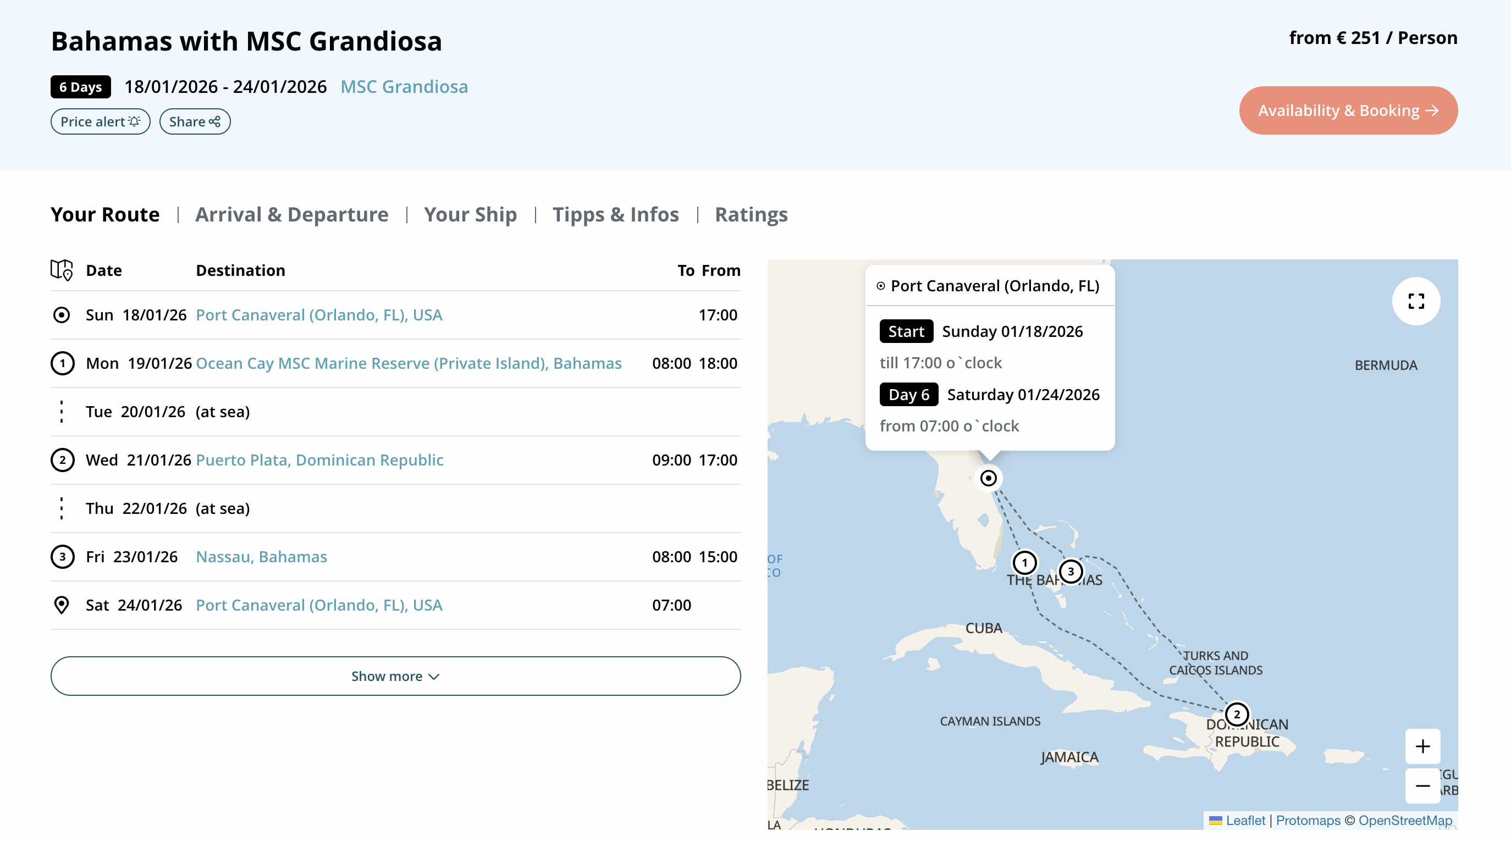Viewport: 1511px width, 842px height.
Task: Switch to Arrival & Departure tab
Action: coord(291,214)
